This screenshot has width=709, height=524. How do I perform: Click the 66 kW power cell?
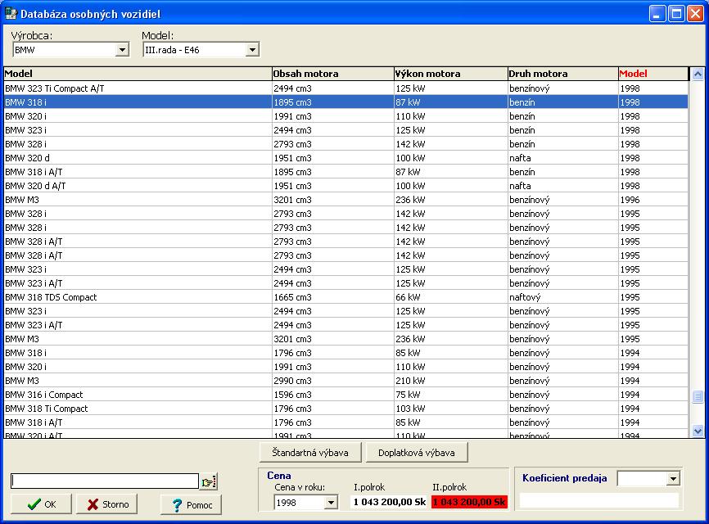(451, 297)
